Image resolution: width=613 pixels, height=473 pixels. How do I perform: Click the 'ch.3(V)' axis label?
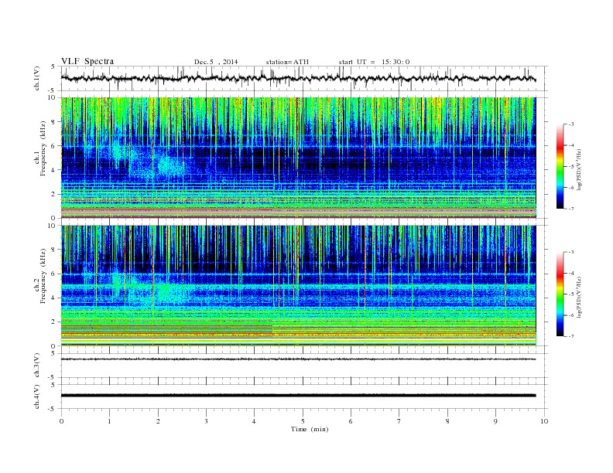[x=37, y=366]
